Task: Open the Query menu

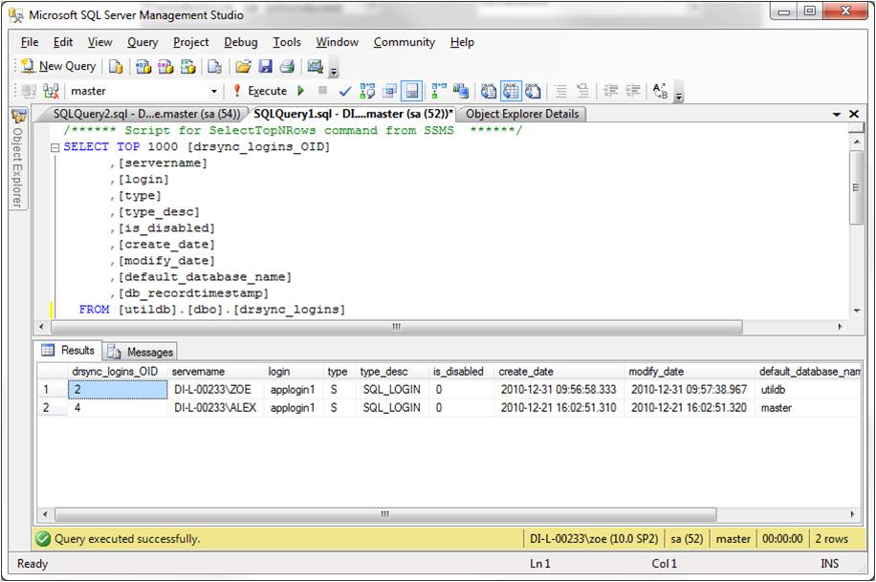Action: pos(142,42)
